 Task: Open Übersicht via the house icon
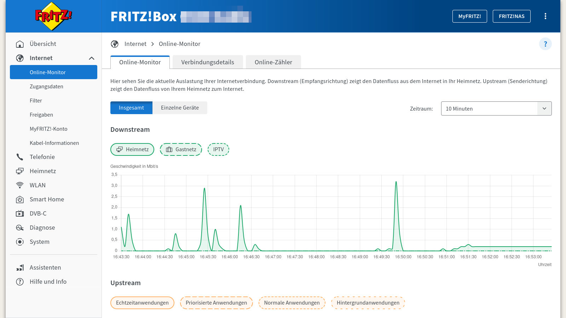pos(20,44)
